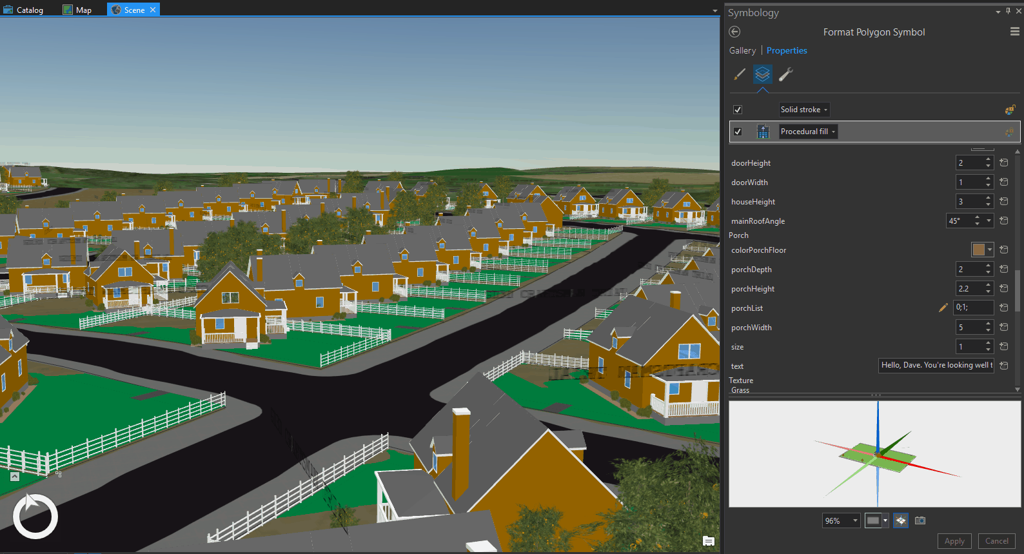The height and width of the screenshot is (554, 1024).
Task: Click the Cancel button
Action: click(x=996, y=541)
